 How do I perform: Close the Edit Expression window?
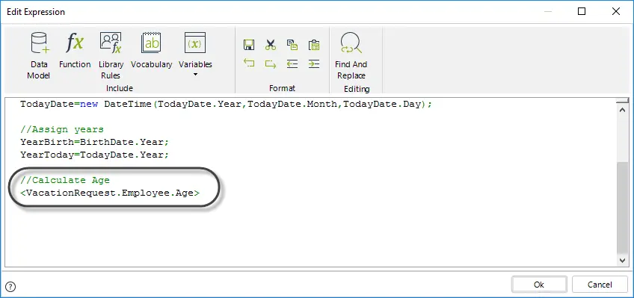(616, 11)
